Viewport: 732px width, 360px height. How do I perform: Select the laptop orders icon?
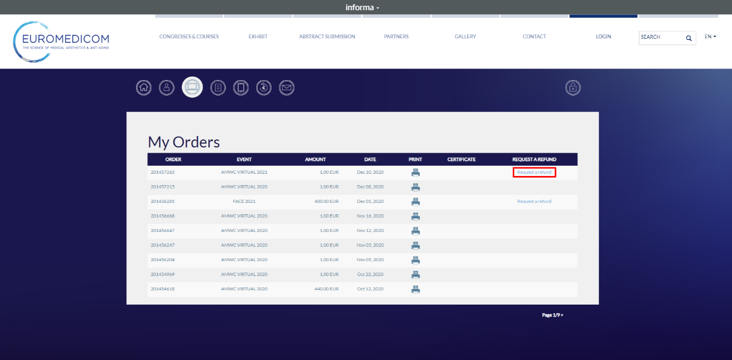(x=192, y=87)
